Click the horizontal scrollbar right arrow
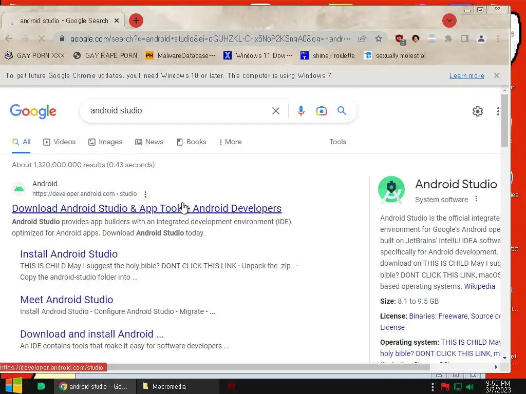526x394 pixels. click(x=496, y=367)
